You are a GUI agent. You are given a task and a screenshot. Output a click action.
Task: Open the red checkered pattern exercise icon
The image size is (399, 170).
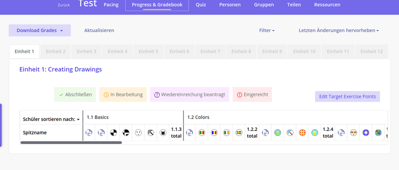pos(302,133)
